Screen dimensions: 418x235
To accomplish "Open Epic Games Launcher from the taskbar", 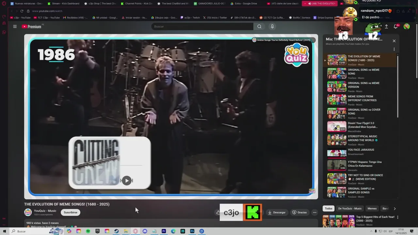I will point(98,231).
